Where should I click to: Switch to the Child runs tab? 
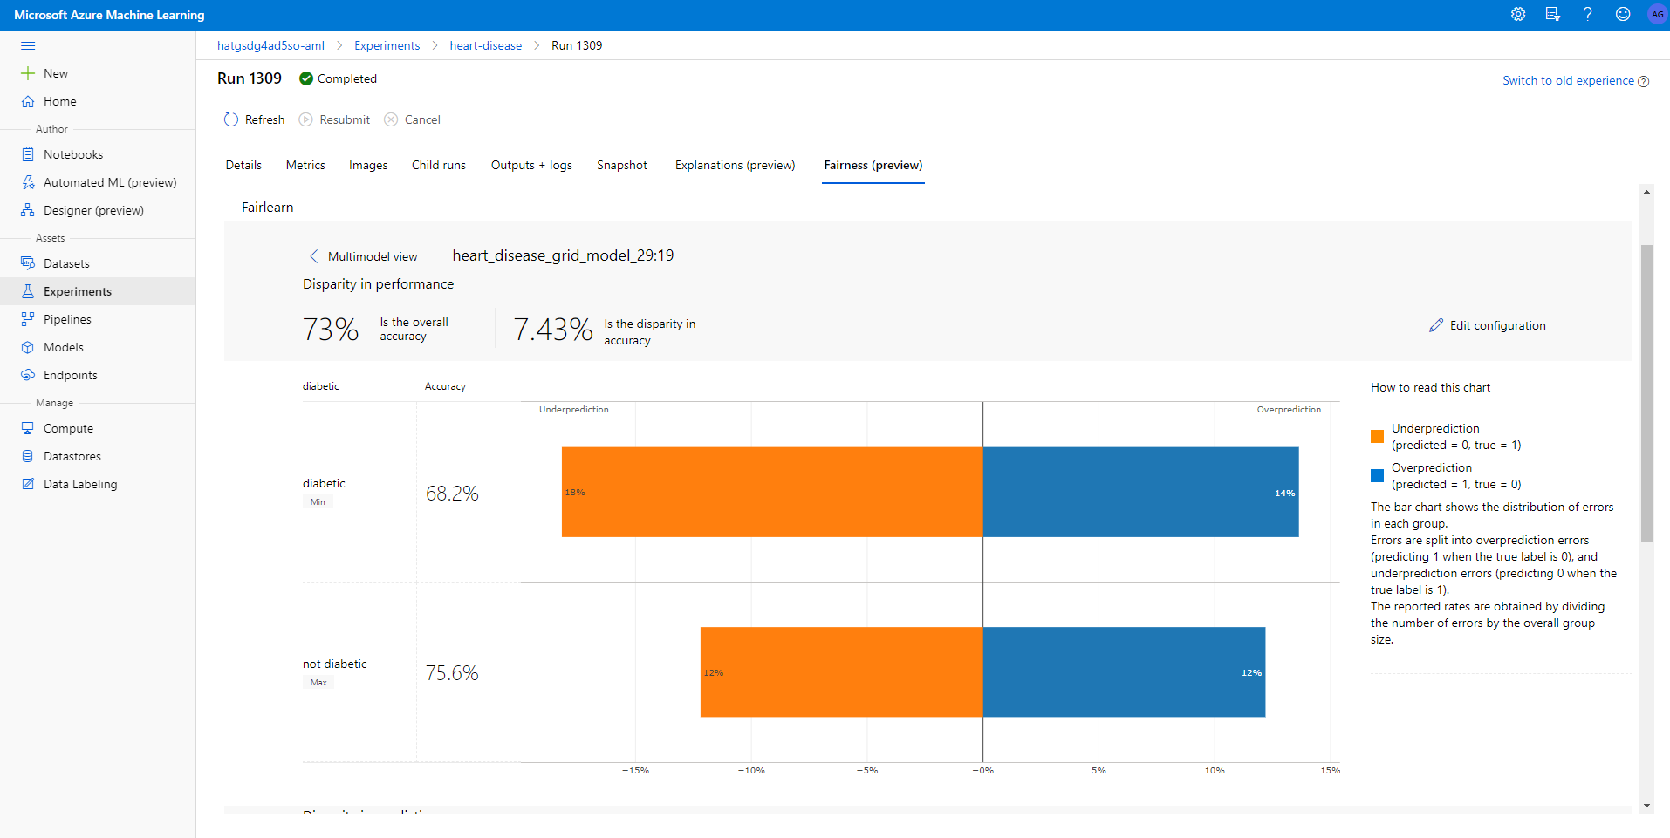click(x=439, y=165)
